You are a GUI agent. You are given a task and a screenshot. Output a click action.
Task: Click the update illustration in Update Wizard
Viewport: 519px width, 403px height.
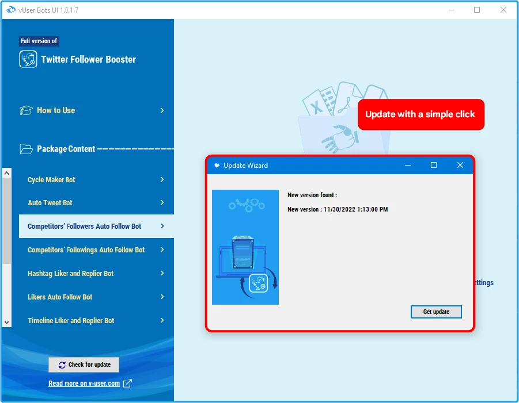245,247
